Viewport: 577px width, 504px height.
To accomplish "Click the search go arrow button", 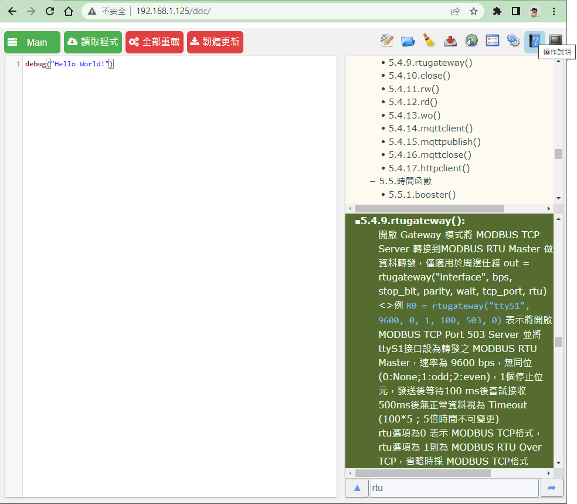I will [552, 488].
